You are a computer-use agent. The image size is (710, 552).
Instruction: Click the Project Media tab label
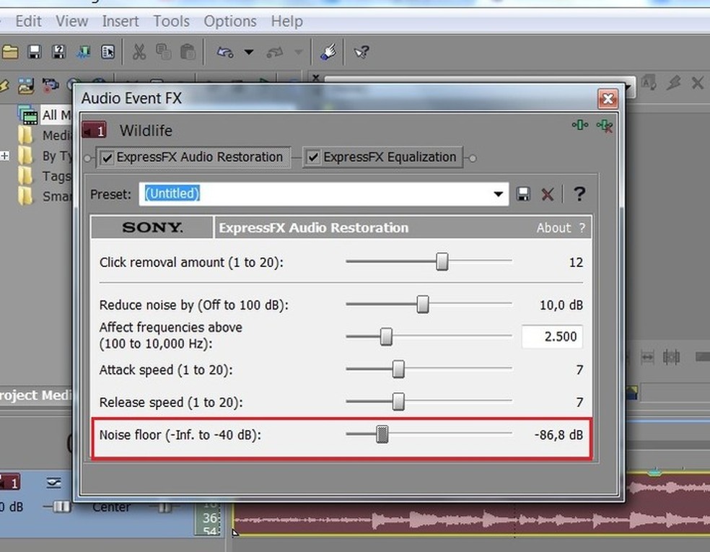click(x=35, y=395)
